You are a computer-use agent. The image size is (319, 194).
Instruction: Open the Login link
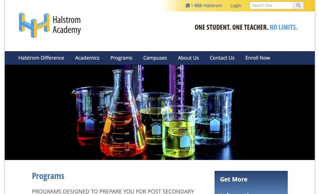coord(236,6)
